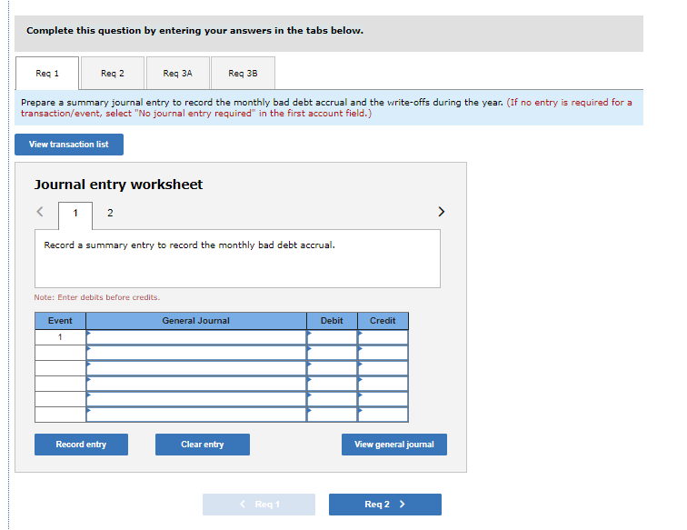Click the monthly bad debt accrual instruction text
Image resolution: width=687 pixels, height=530 pixels.
pyautogui.click(x=189, y=245)
